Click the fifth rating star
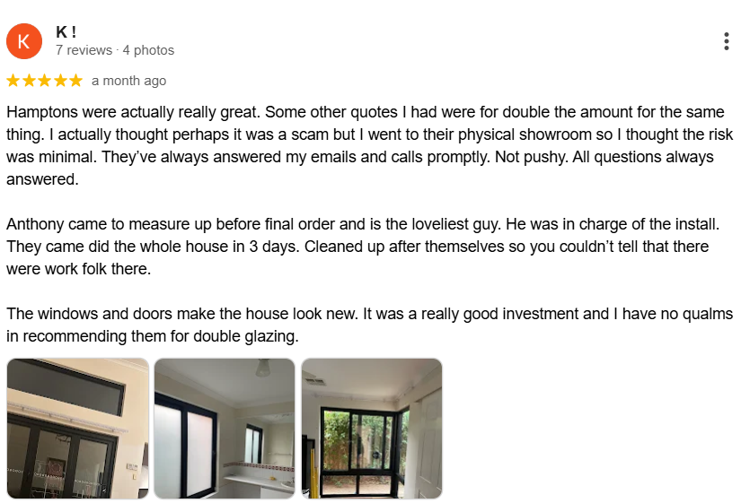This screenshot has width=741, height=503. [76, 81]
